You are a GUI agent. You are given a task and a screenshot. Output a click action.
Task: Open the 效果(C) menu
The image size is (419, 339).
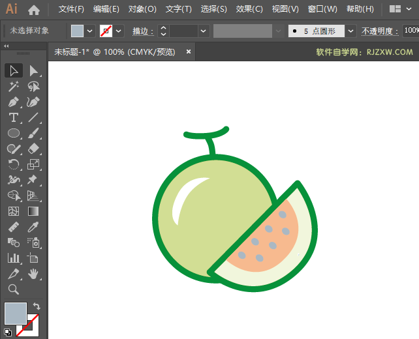(x=249, y=9)
